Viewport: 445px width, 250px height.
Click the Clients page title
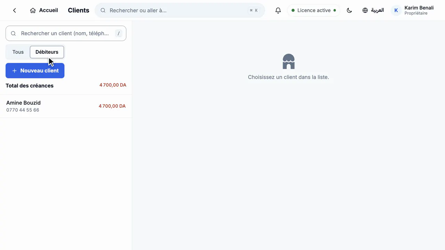tap(79, 10)
